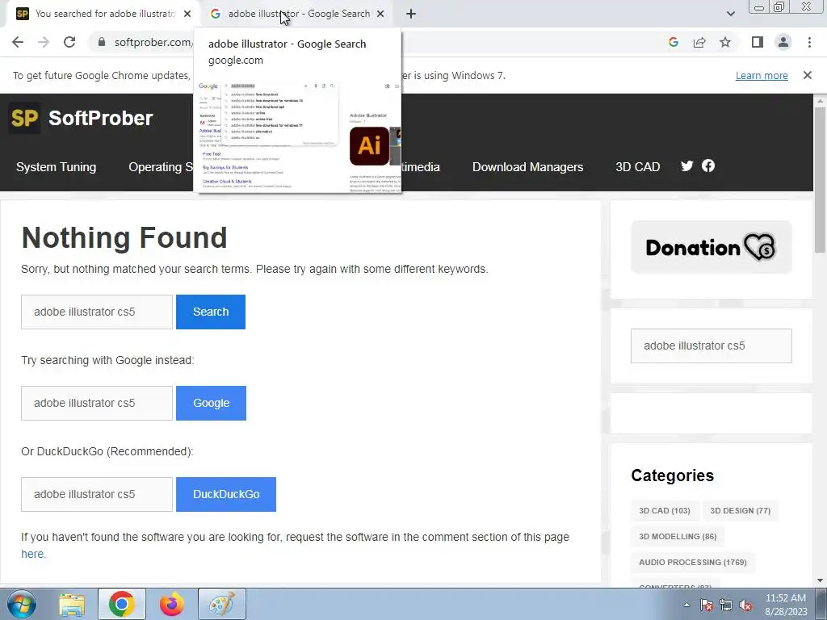Open Operating Systems menu item
Viewport: 827px width, 620px height.
[x=161, y=167]
